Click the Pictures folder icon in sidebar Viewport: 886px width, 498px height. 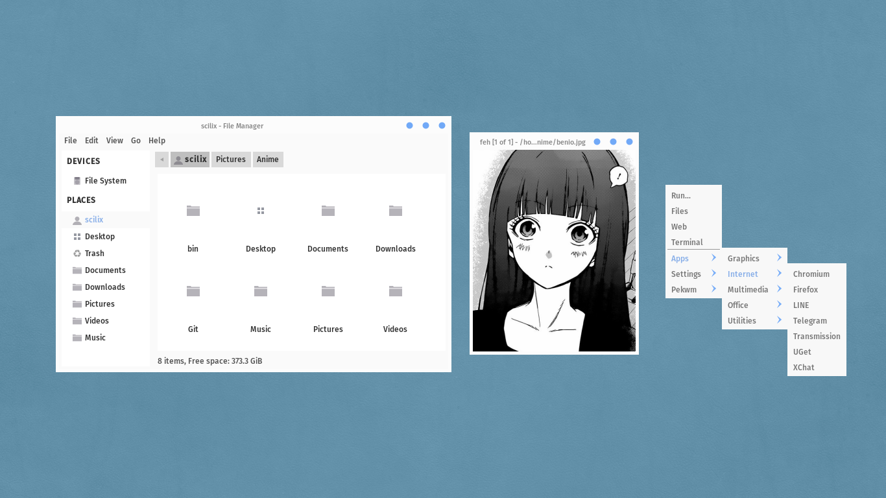[77, 304]
